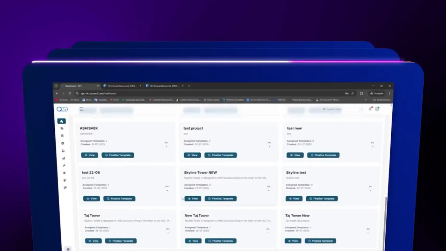Finalize Template for Taj Tower New

(x=321, y=241)
